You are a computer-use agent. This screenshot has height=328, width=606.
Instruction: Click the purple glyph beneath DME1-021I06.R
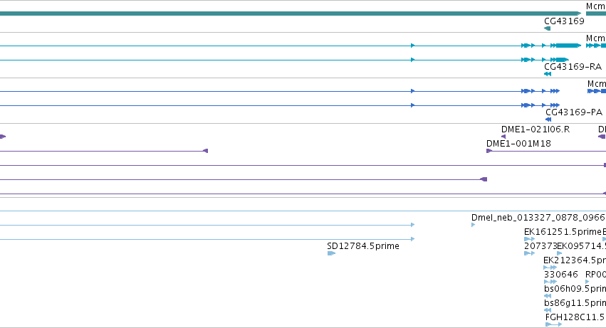pyautogui.click(x=503, y=137)
